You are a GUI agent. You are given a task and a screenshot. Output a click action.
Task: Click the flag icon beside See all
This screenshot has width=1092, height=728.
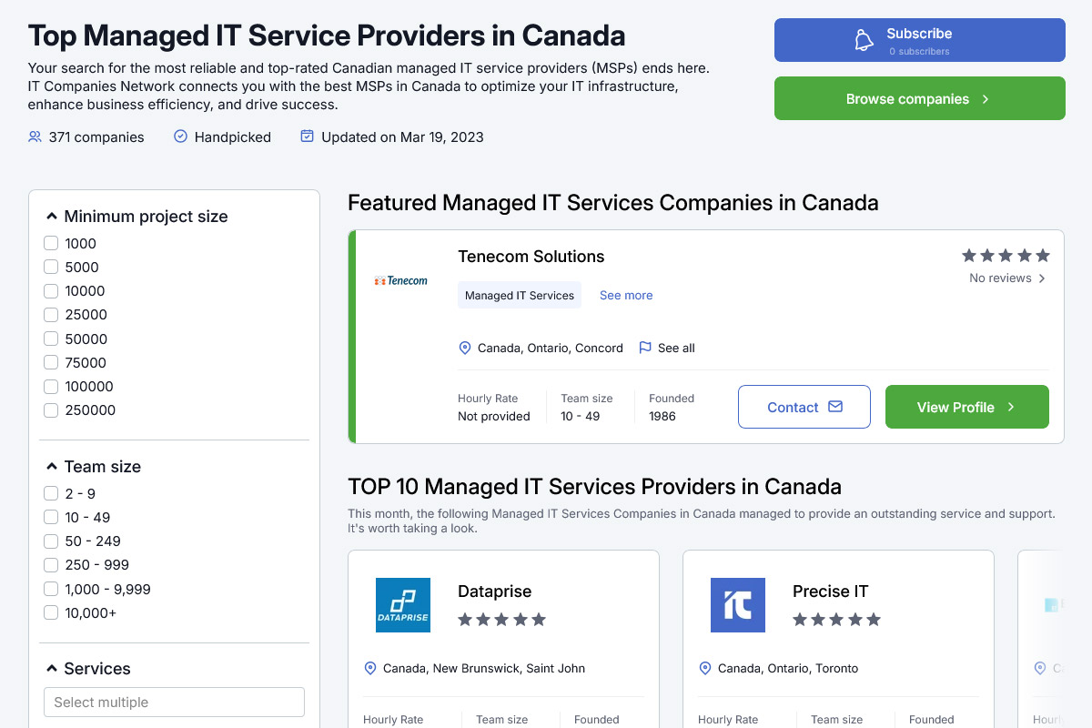point(645,348)
